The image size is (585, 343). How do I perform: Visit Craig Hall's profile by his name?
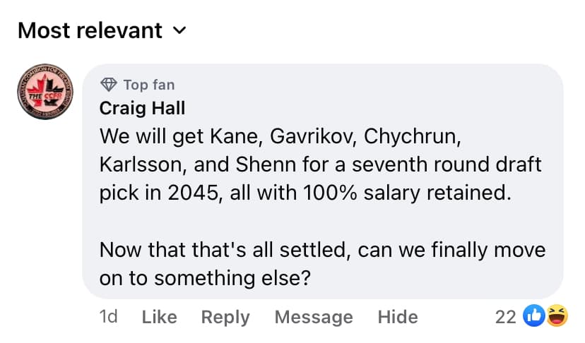pyautogui.click(x=141, y=107)
